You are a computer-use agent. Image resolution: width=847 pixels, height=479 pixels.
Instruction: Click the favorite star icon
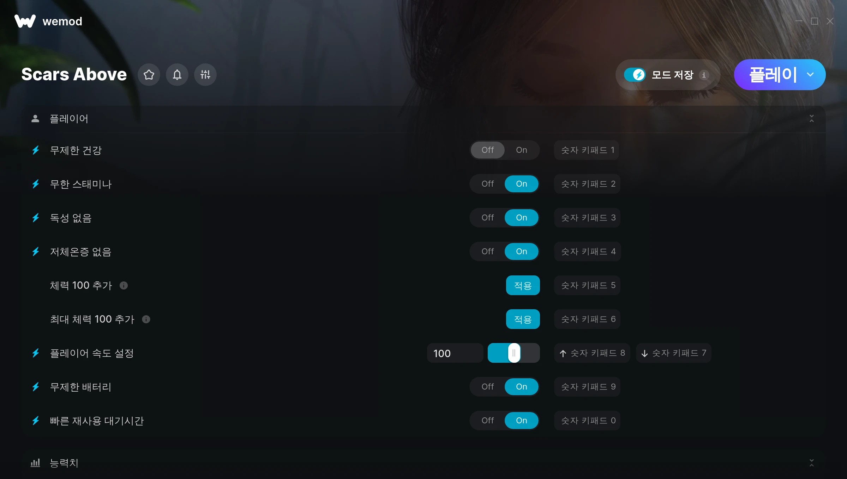click(149, 75)
